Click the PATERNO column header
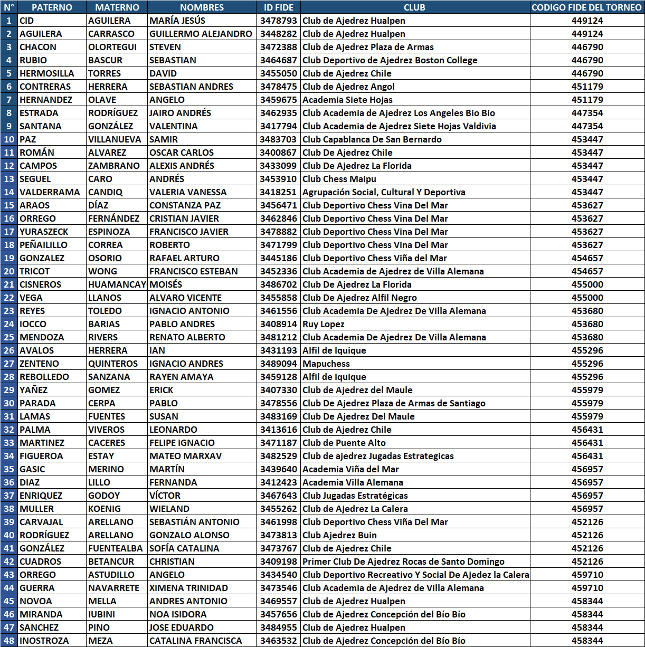 (52, 7)
